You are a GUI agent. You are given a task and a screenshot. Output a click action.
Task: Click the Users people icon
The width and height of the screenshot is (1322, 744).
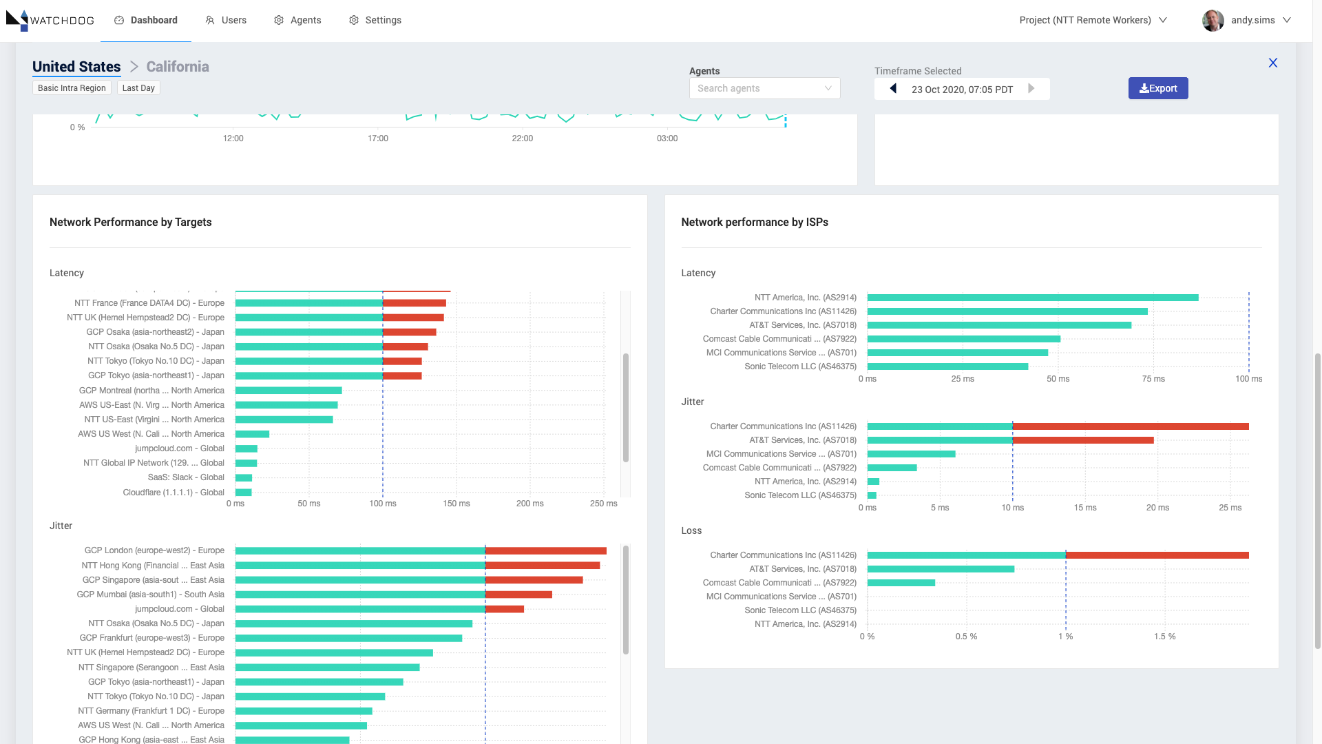210,20
